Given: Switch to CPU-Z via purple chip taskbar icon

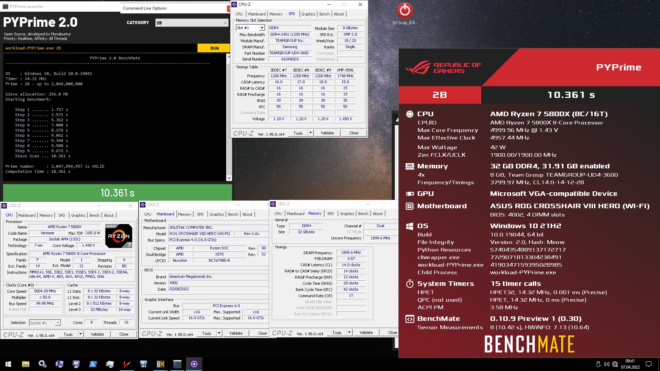Looking at the screenshot, I should coord(194,364).
